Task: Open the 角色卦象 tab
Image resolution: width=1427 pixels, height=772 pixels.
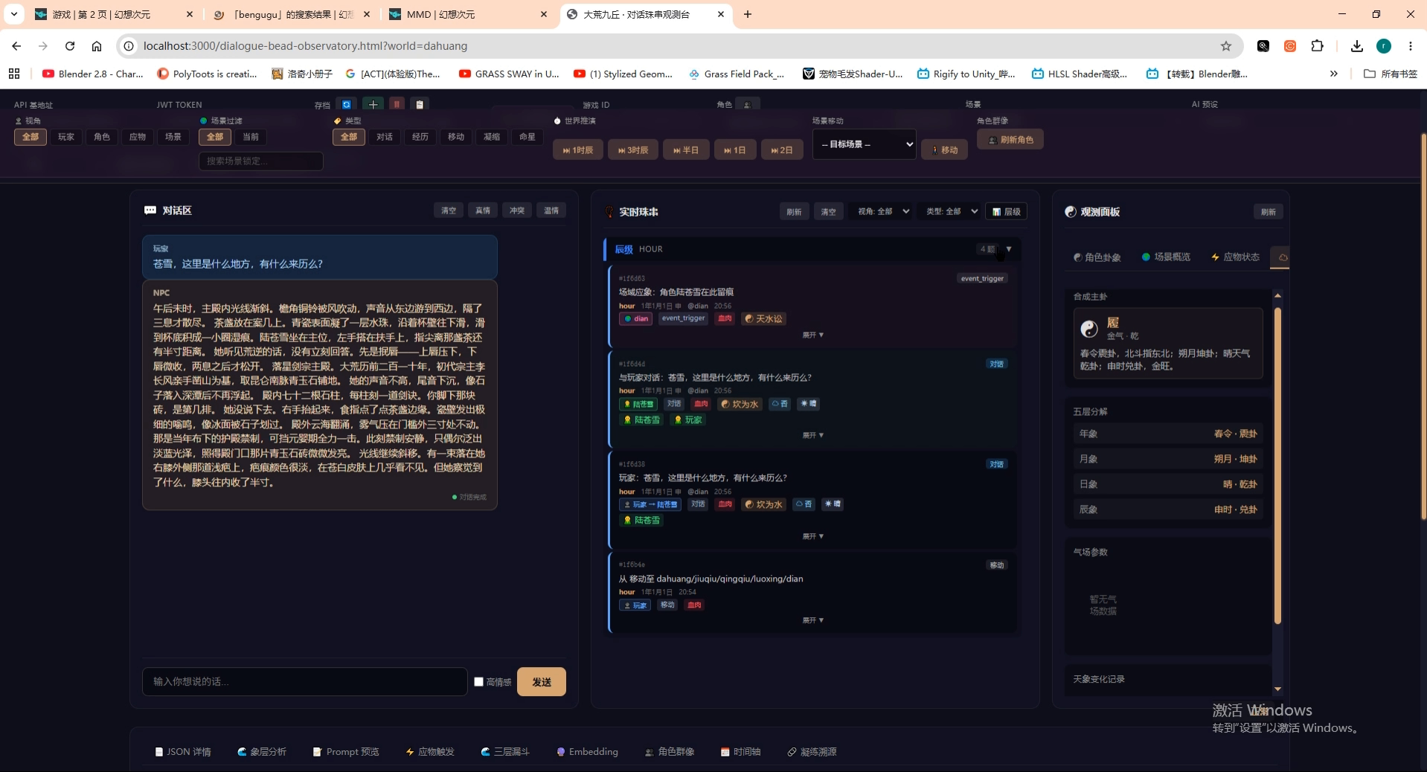Action: pos(1097,257)
